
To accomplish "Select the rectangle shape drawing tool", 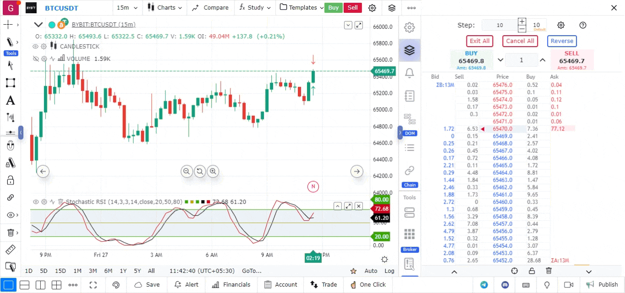I will pos(10,83).
